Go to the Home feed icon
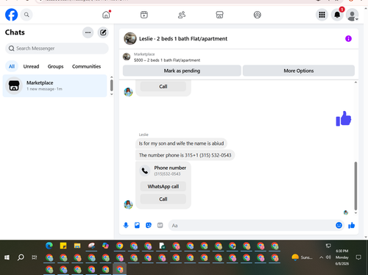The image size is (368, 275). point(106,15)
